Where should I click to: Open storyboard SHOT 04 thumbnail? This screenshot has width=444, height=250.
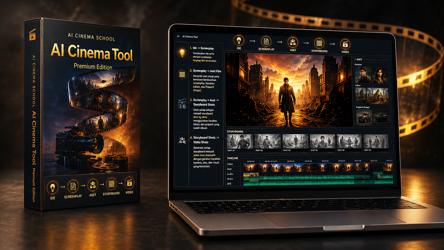coord(322,142)
